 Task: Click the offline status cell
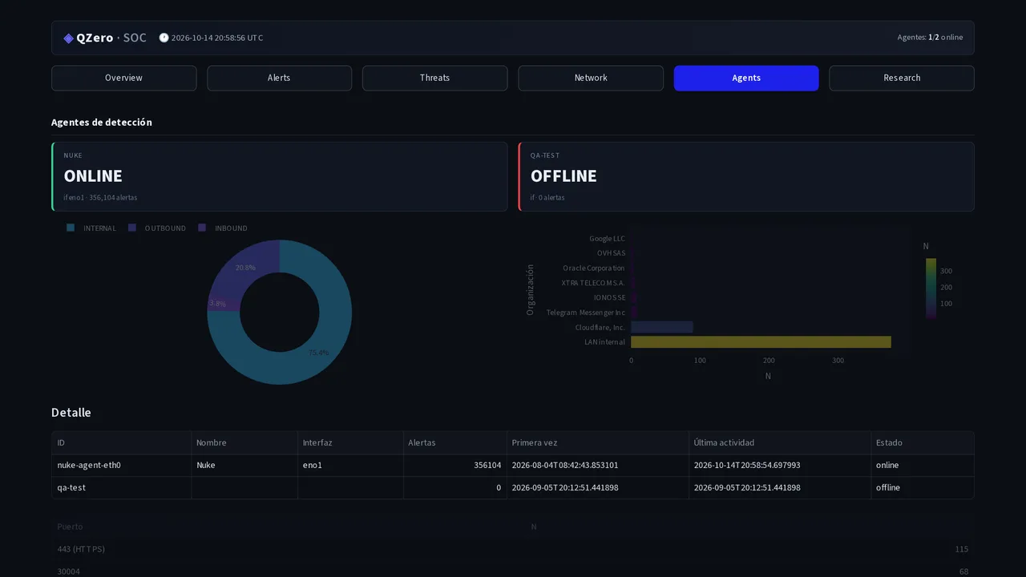pyautogui.click(x=923, y=487)
